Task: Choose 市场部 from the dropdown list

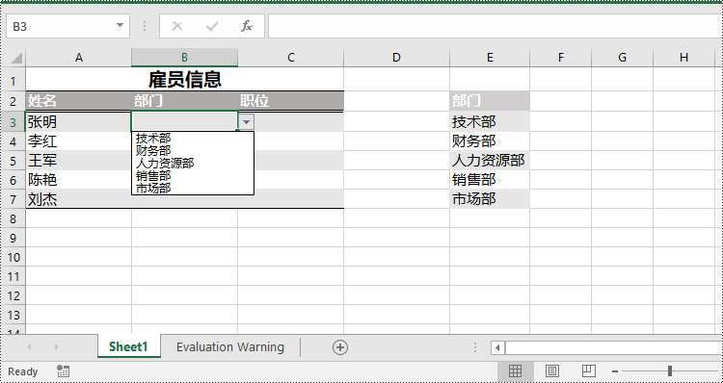Action: pos(193,188)
